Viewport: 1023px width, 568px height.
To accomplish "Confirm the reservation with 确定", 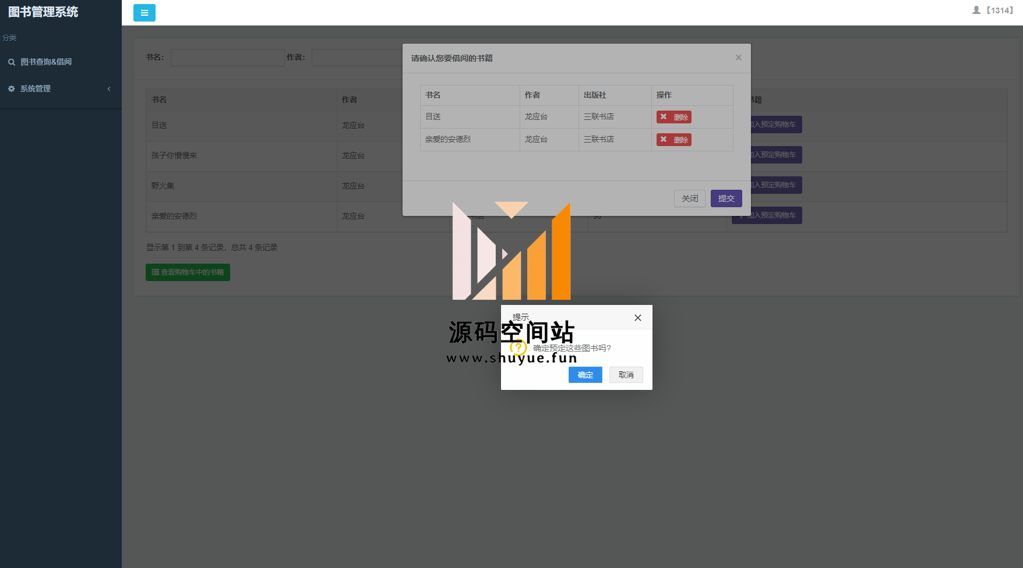I will click(x=585, y=375).
